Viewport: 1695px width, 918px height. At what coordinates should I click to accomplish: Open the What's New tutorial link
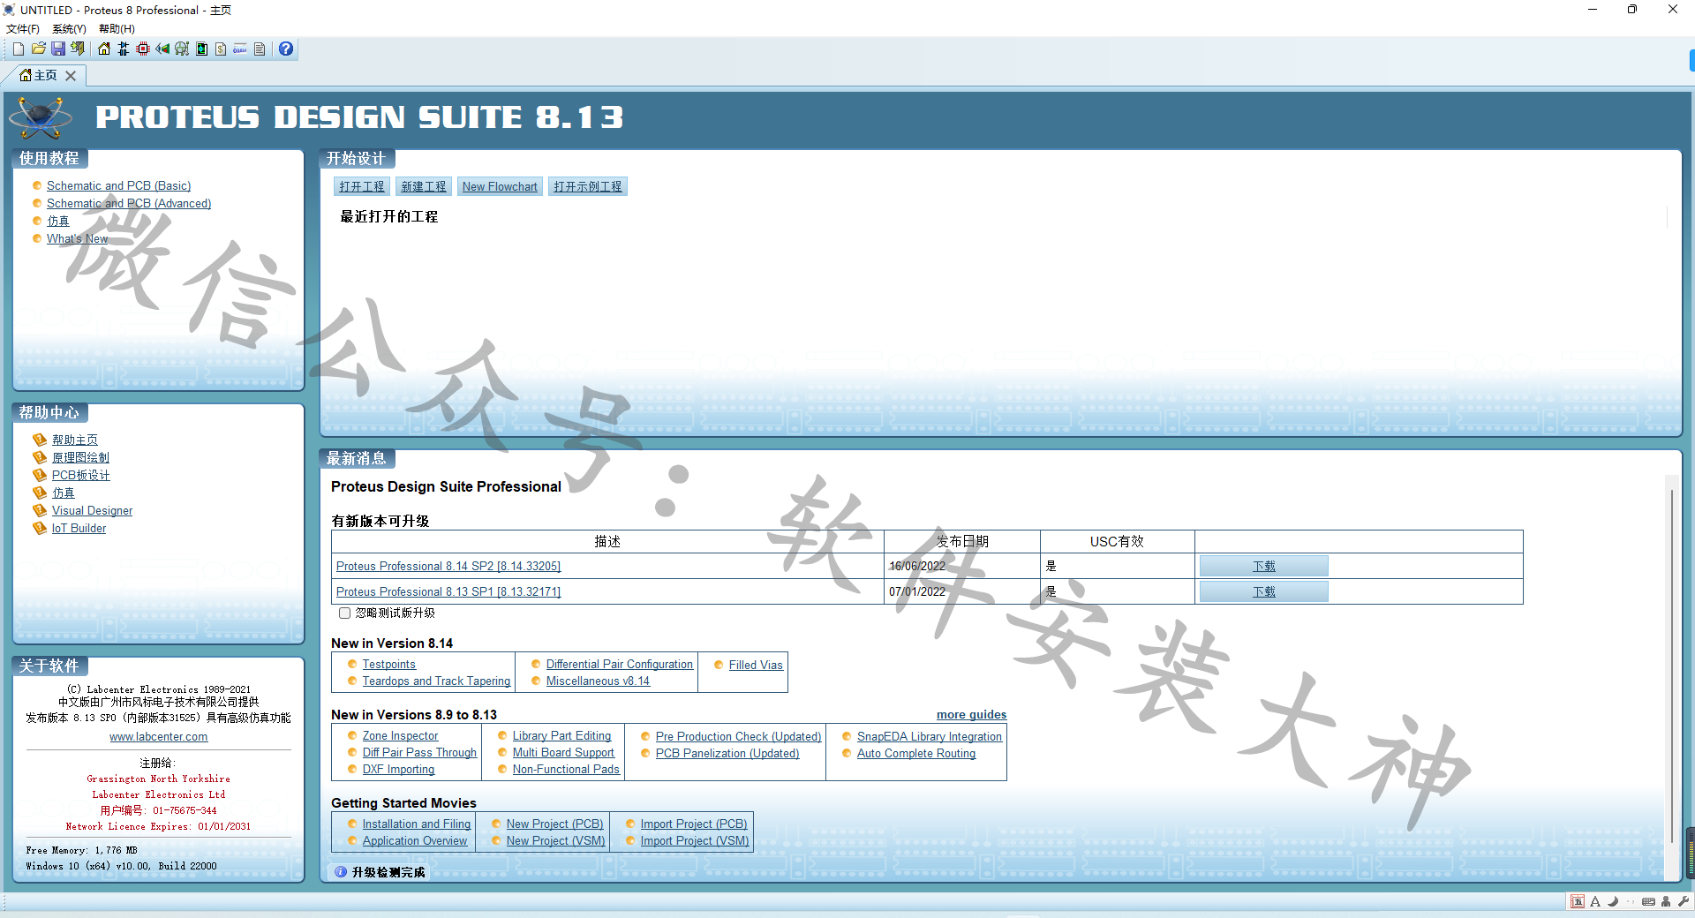(78, 239)
